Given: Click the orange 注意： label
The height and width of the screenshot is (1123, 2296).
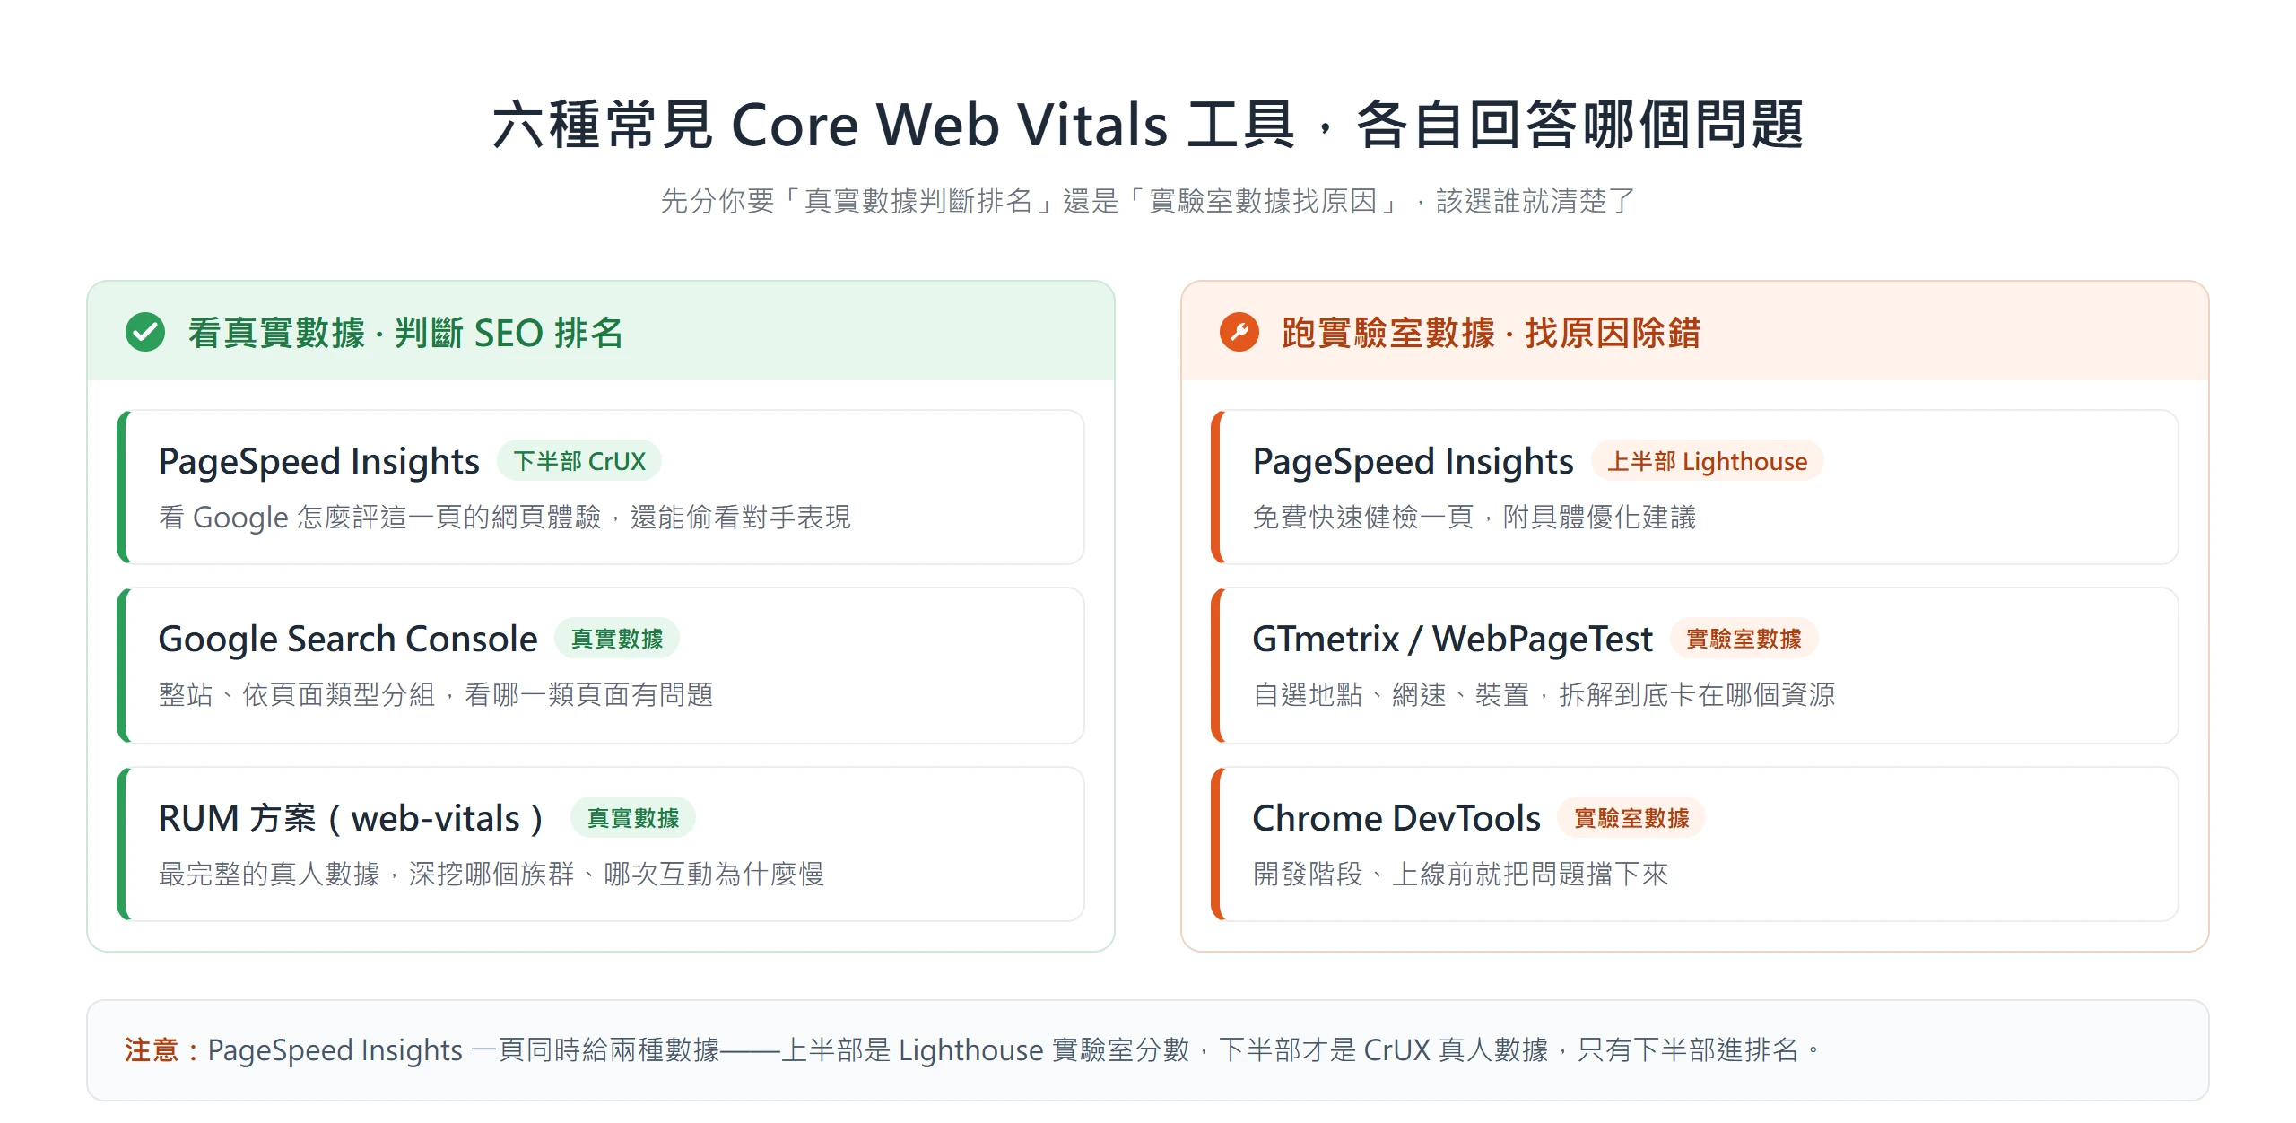Looking at the screenshot, I should pyautogui.click(x=164, y=1049).
